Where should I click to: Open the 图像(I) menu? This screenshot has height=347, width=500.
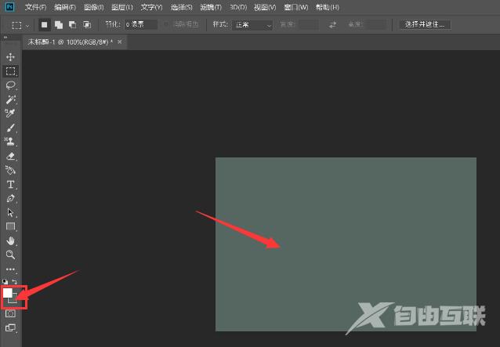pyautogui.click(x=94, y=7)
